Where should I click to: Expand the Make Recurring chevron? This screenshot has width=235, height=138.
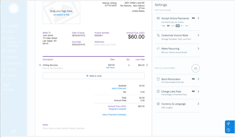click(198, 49)
